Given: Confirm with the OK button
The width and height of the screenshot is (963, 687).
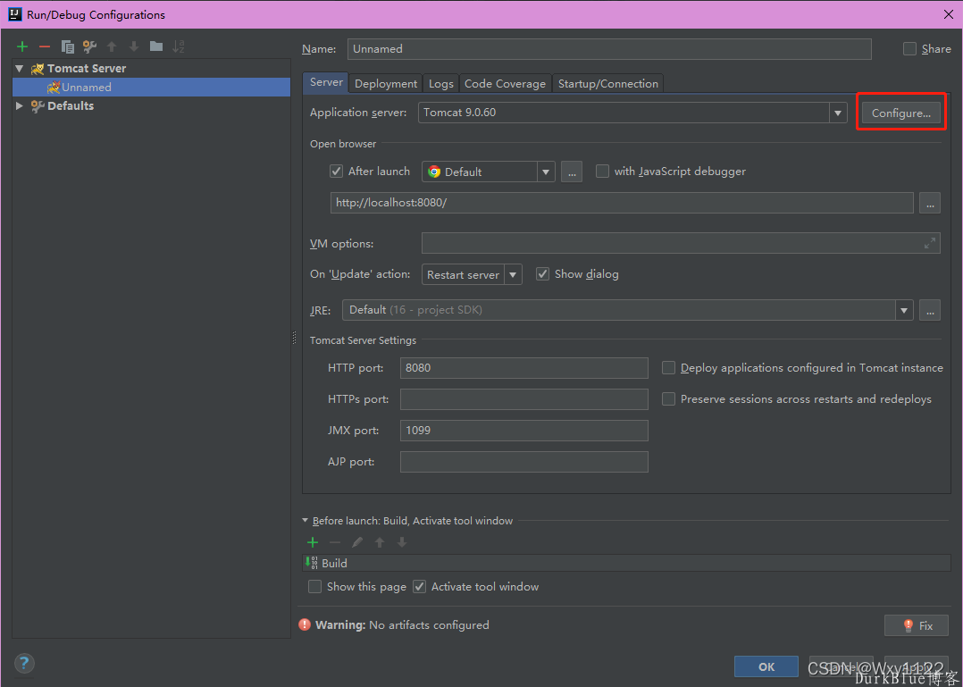Looking at the screenshot, I should pyautogui.click(x=766, y=666).
